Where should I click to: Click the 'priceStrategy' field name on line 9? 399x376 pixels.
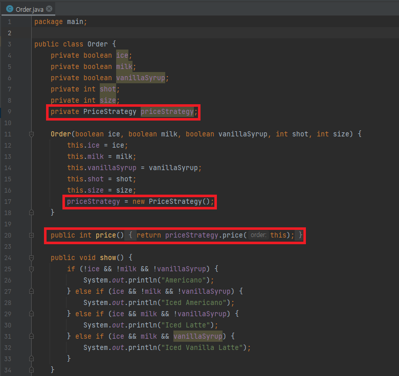(x=167, y=111)
